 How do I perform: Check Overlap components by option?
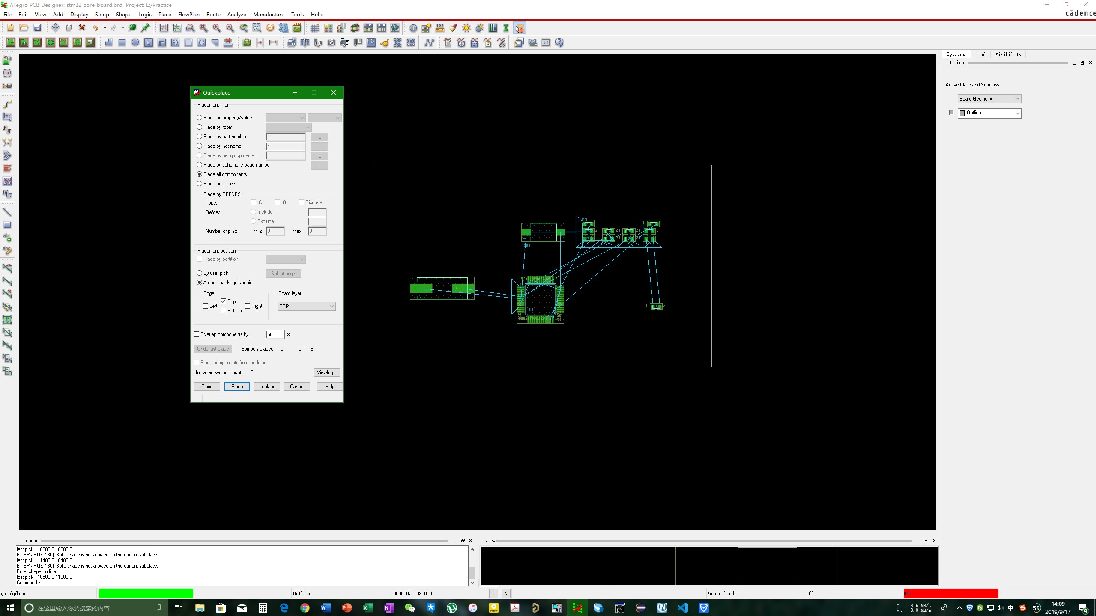(197, 334)
